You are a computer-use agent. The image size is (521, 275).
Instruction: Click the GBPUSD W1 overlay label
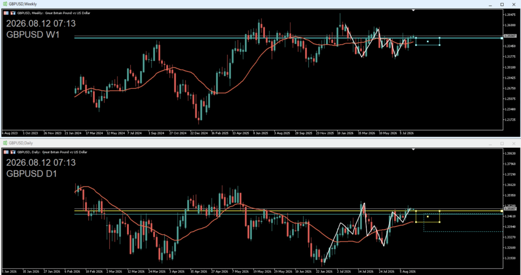coord(33,35)
